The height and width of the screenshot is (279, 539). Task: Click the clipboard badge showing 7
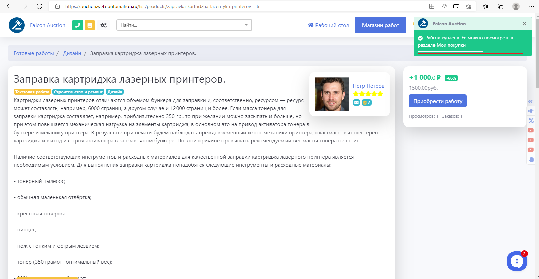pos(367,103)
